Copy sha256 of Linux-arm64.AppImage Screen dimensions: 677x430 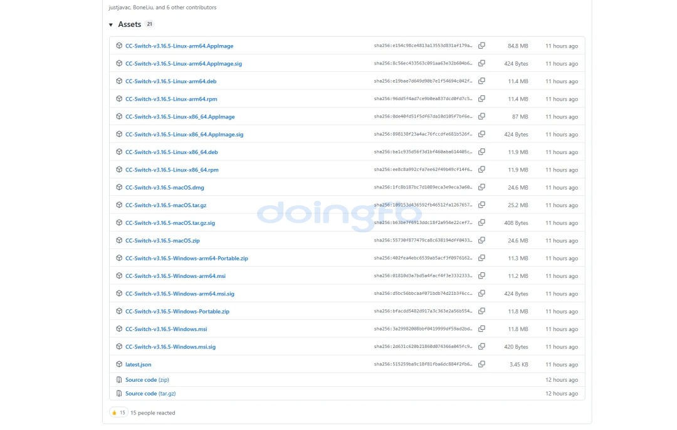coord(481,45)
